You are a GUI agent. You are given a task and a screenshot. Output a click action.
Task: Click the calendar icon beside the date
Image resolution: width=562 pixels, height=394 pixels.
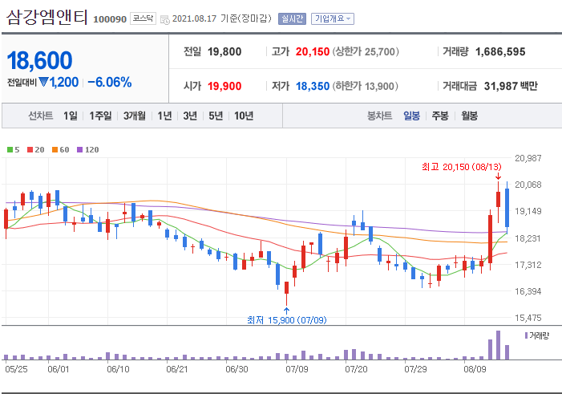(165, 19)
